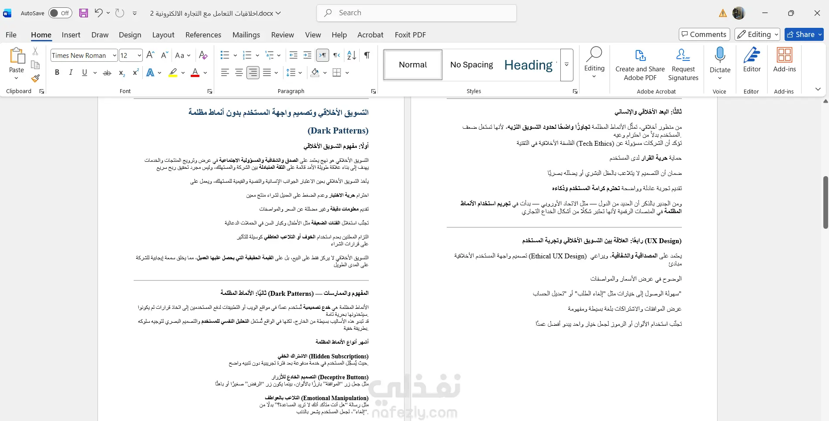
Task: Click the Redo arrow icon
Action: (x=120, y=13)
